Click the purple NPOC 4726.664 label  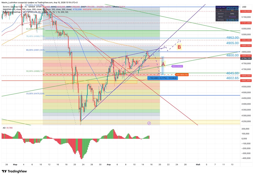tap(177, 66)
